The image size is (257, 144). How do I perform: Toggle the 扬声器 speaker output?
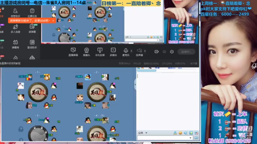139,52
